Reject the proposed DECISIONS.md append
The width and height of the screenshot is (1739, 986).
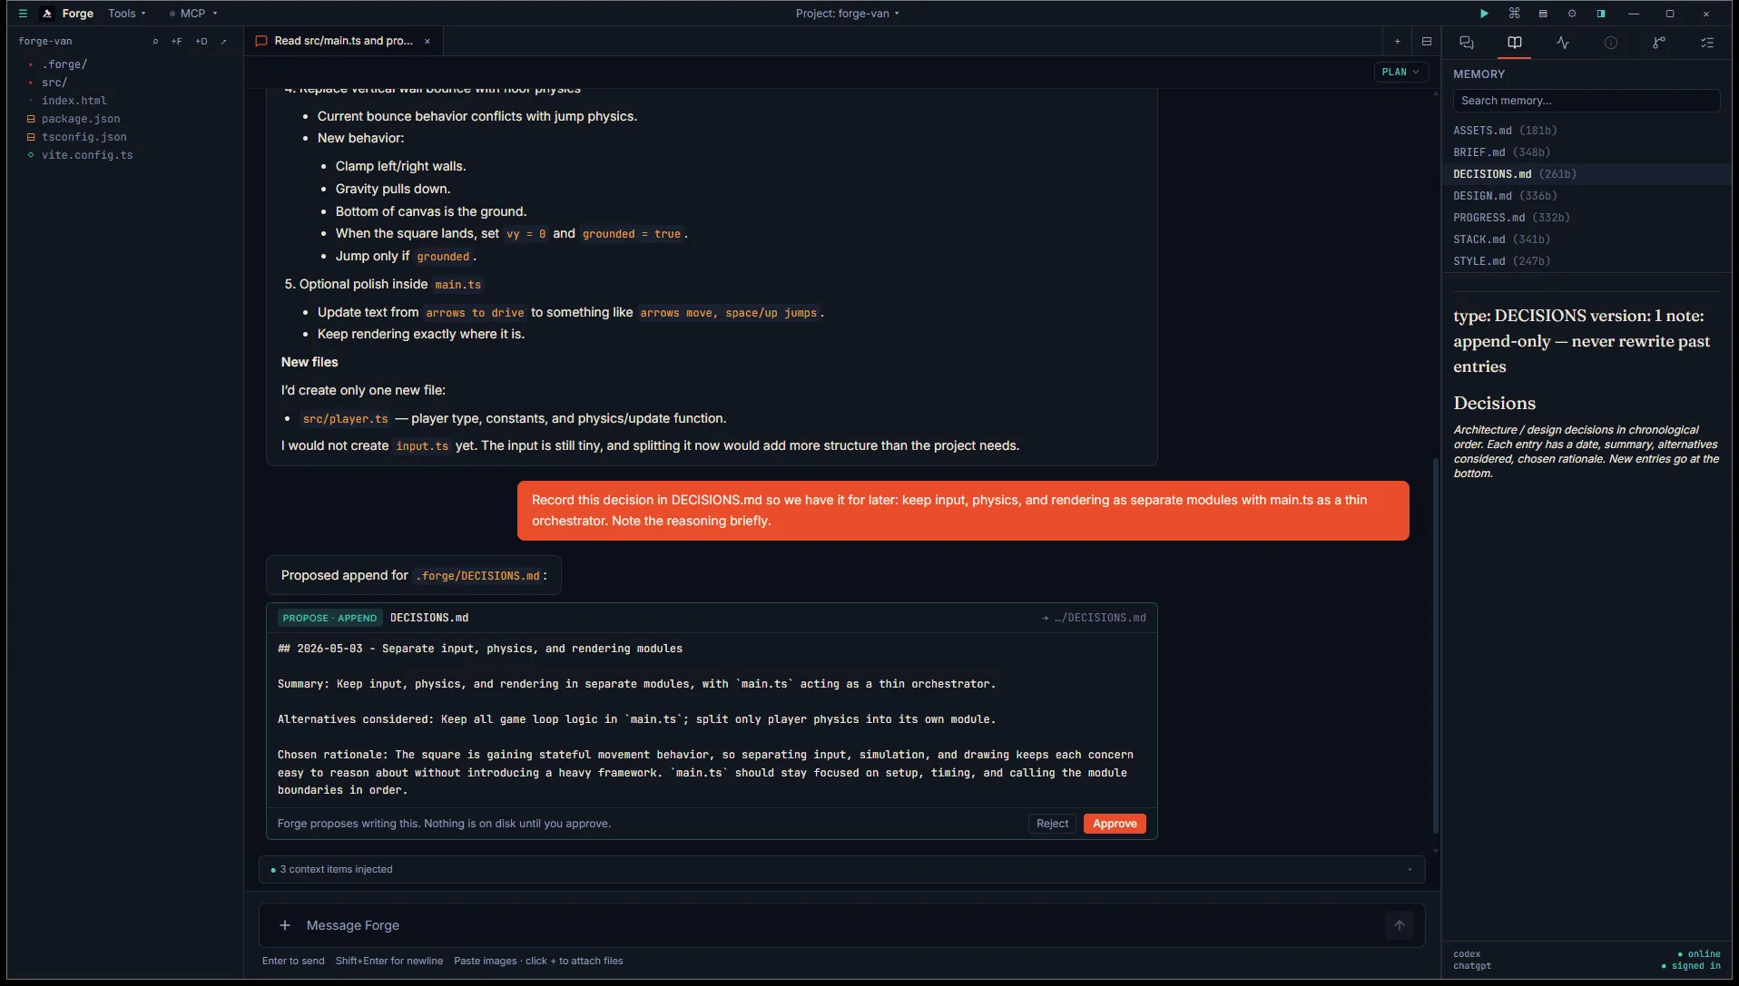(1052, 824)
